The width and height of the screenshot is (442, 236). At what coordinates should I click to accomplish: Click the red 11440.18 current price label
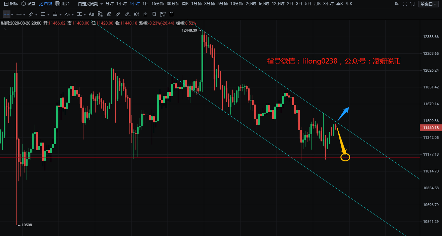[x=431, y=128]
